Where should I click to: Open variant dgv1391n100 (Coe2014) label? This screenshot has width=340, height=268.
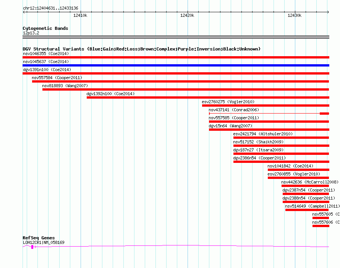47,70
